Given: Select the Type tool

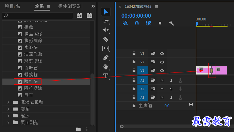Looking at the screenshot, I should 106,76.
